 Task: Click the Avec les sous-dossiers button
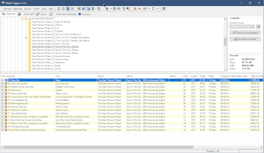245,33
